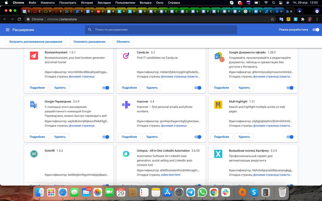The height and width of the screenshot is (201, 322).
Task: Open Calendar showing 29 in Dock
Action: (x=121, y=192)
